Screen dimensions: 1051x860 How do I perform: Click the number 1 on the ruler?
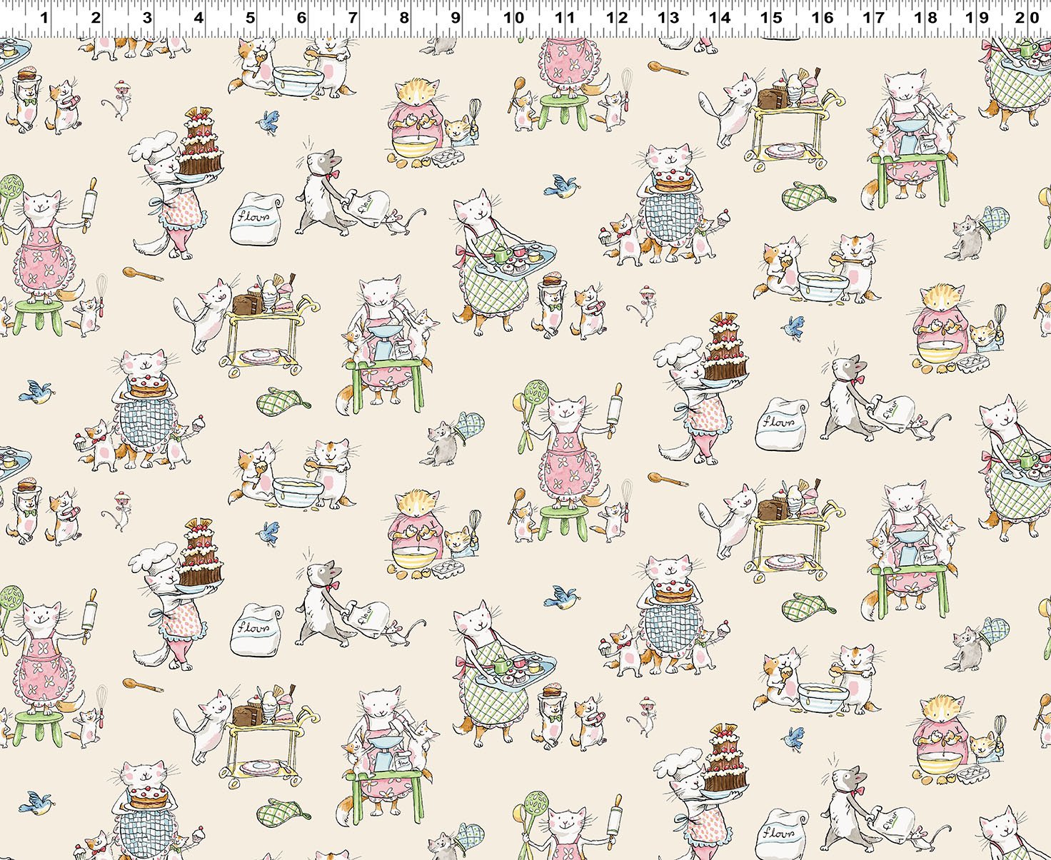tap(44, 18)
